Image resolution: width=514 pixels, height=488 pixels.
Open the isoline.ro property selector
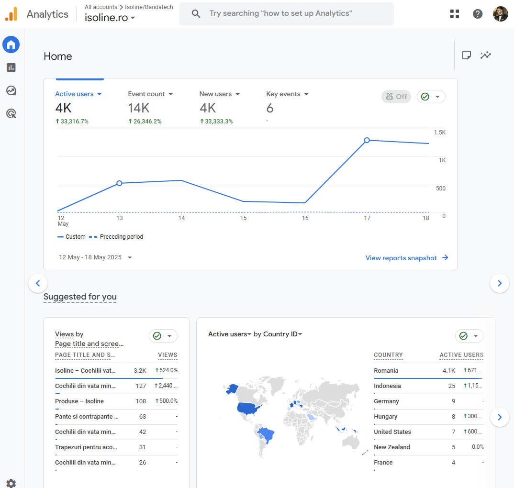click(x=110, y=17)
